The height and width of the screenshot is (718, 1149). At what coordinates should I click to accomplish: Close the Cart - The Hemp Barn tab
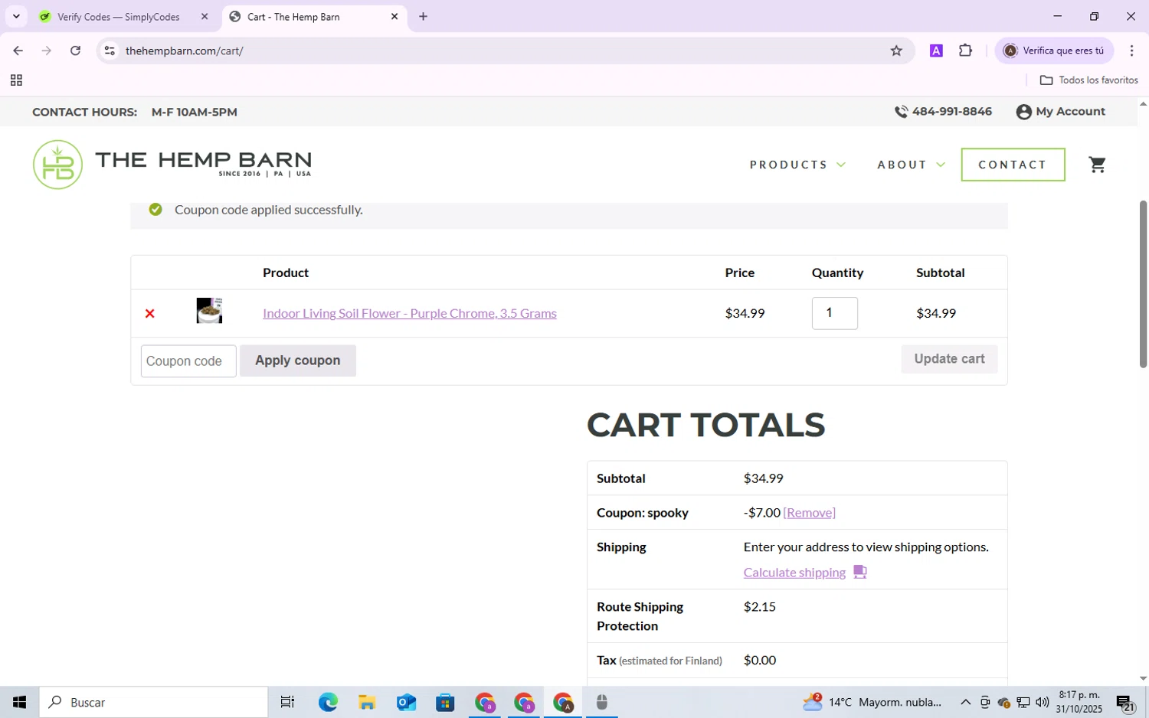[x=394, y=16]
